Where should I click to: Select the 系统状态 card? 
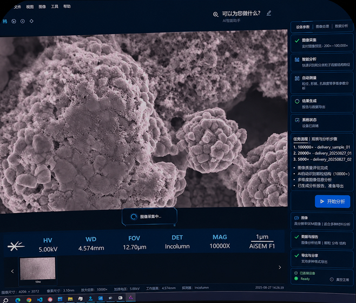click(322, 123)
